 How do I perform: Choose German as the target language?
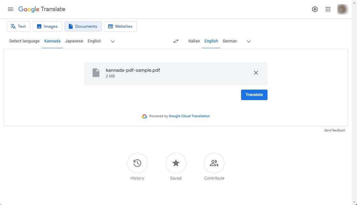pos(230,41)
